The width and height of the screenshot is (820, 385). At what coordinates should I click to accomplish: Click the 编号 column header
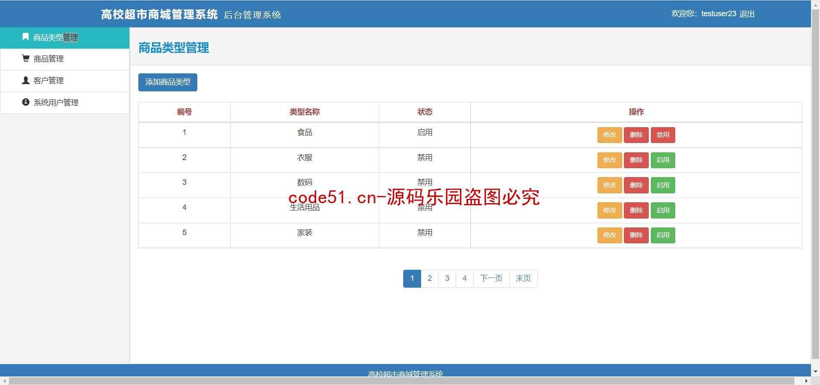click(184, 112)
